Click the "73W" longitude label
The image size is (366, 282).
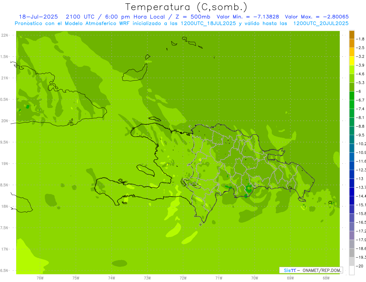[147, 278]
